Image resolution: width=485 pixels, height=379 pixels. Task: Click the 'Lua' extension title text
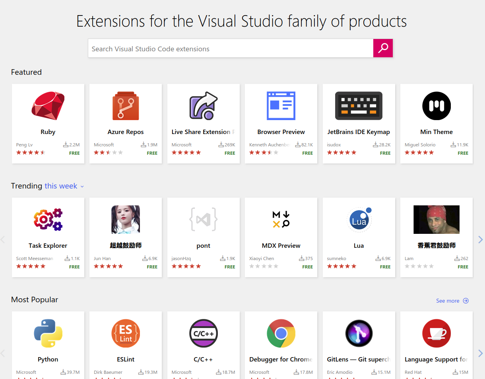[x=359, y=246]
